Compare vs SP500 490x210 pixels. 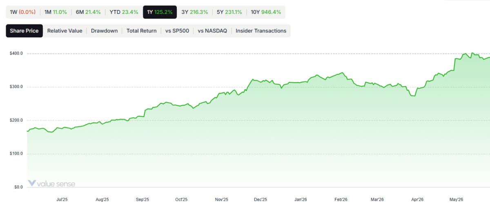click(177, 31)
